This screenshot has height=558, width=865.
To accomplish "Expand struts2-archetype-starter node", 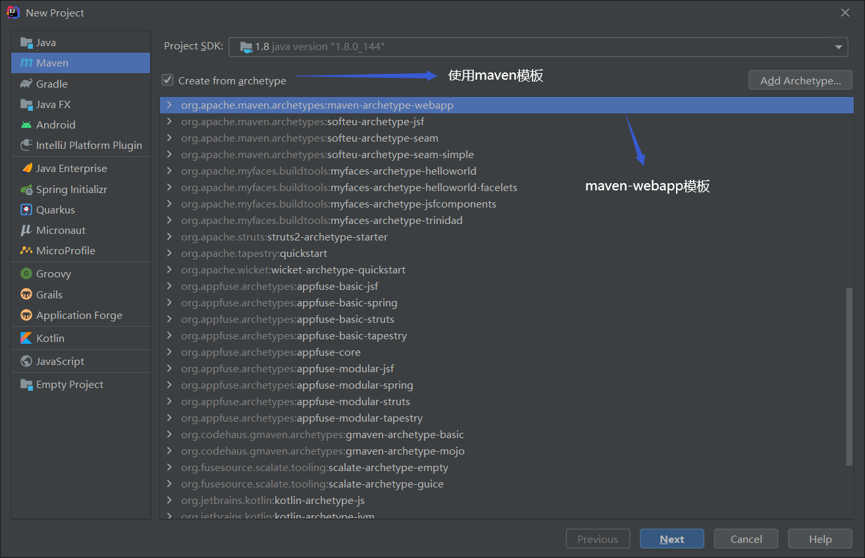I will [x=169, y=237].
